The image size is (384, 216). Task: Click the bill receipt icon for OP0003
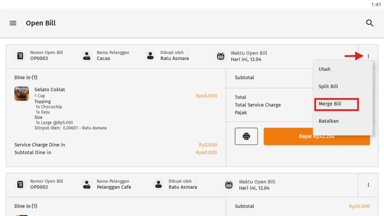pyautogui.click(x=20, y=56)
